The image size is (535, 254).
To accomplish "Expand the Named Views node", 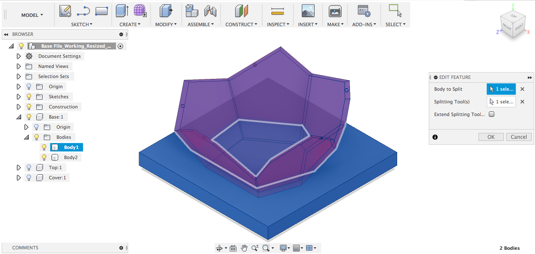I will [x=19, y=66].
